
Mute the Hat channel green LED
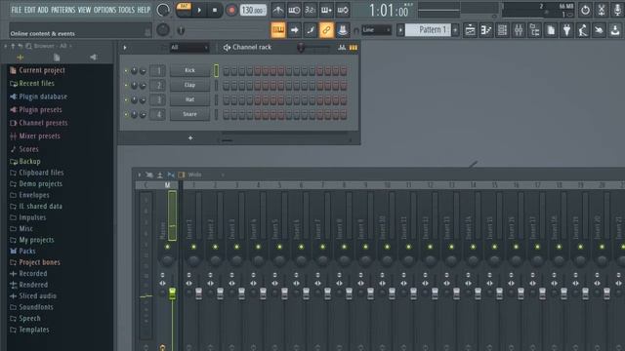point(126,99)
